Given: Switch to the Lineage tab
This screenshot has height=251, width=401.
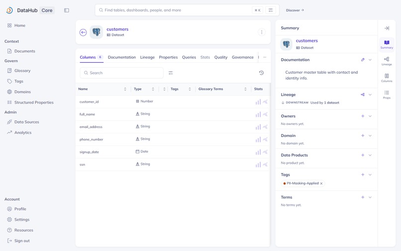Looking at the screenshot, I should pyautogui.click(x=147, y=57).
